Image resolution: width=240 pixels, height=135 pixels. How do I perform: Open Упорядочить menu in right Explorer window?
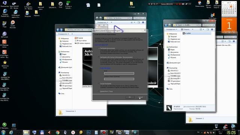point(172,29)
